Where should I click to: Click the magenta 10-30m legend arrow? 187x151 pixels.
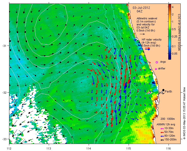[x=162, y=128]
